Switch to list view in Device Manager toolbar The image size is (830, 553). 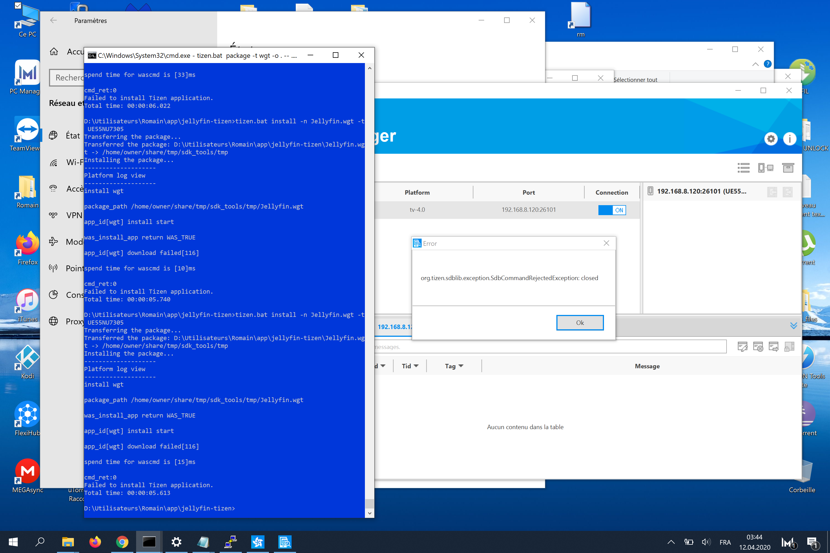pos(744,168)
